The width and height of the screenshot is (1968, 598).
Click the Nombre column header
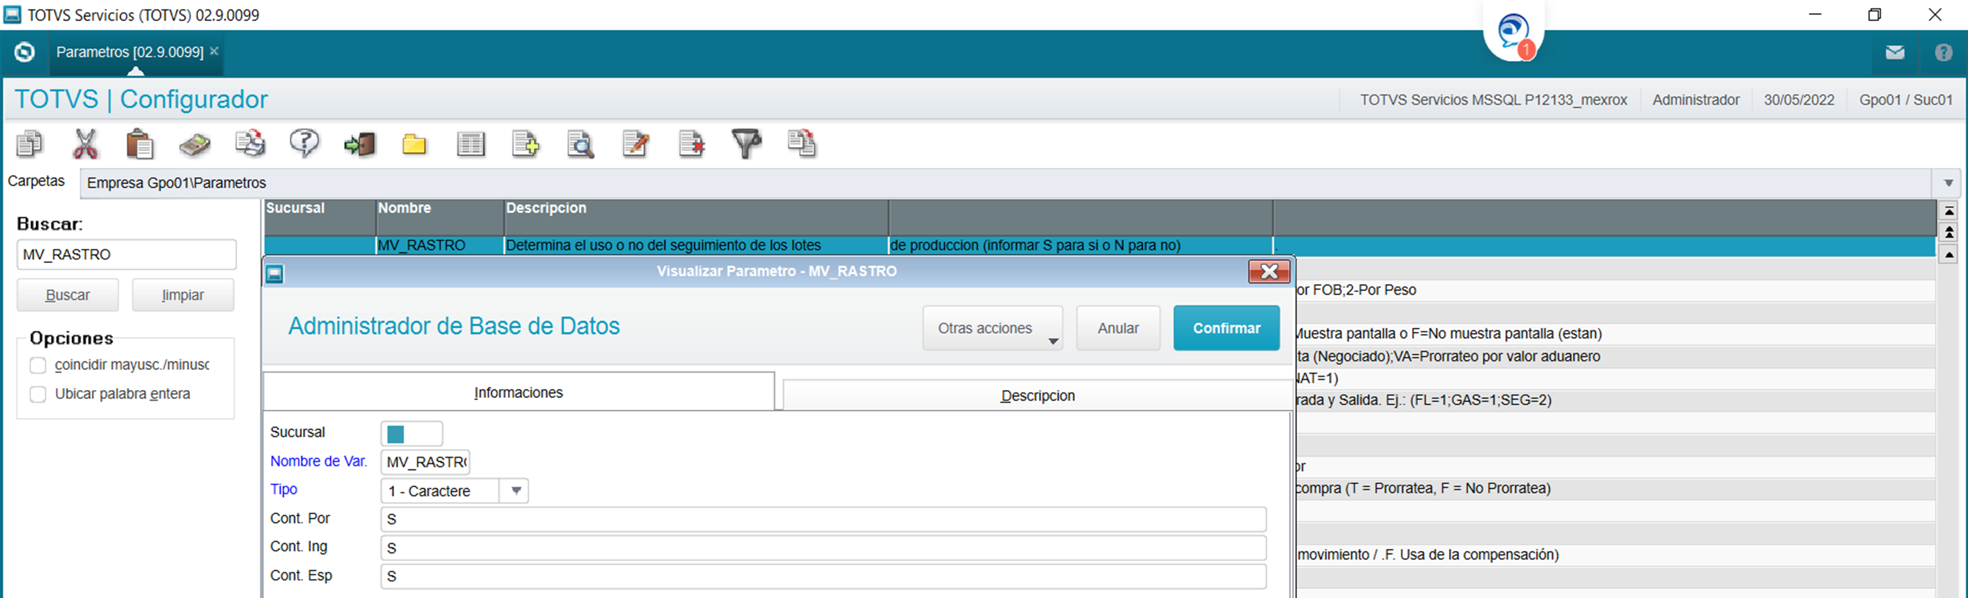point(440,218)
